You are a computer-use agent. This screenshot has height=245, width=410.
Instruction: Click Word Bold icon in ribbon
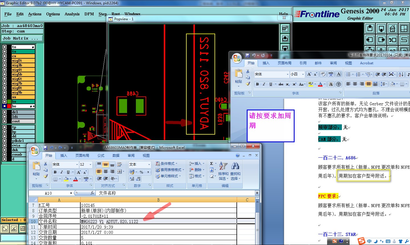coord(257,84)
